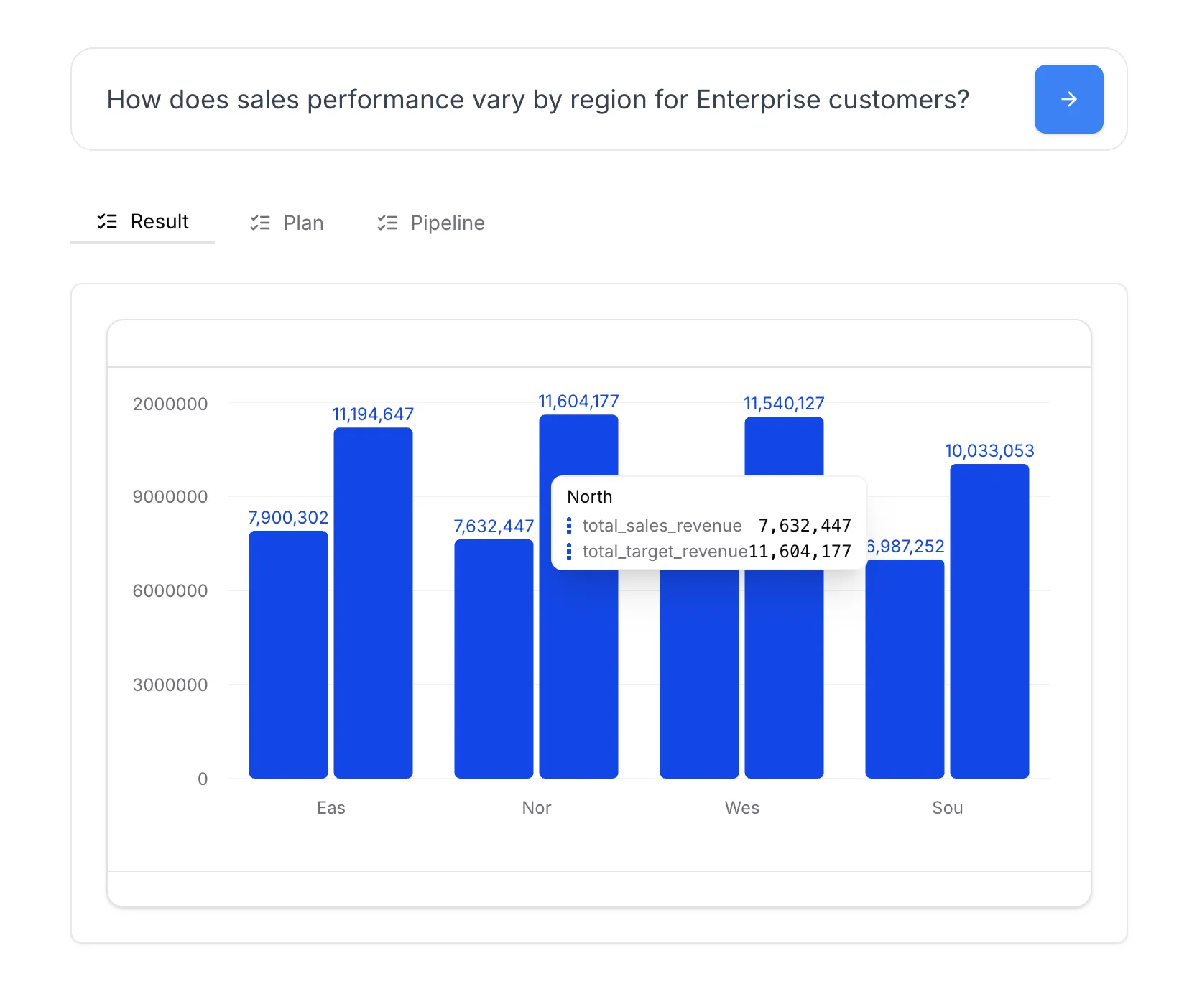The image size is (1197, 984).
Task: Click the checklist icon beside Pipeline
Action: pos(387,223)
